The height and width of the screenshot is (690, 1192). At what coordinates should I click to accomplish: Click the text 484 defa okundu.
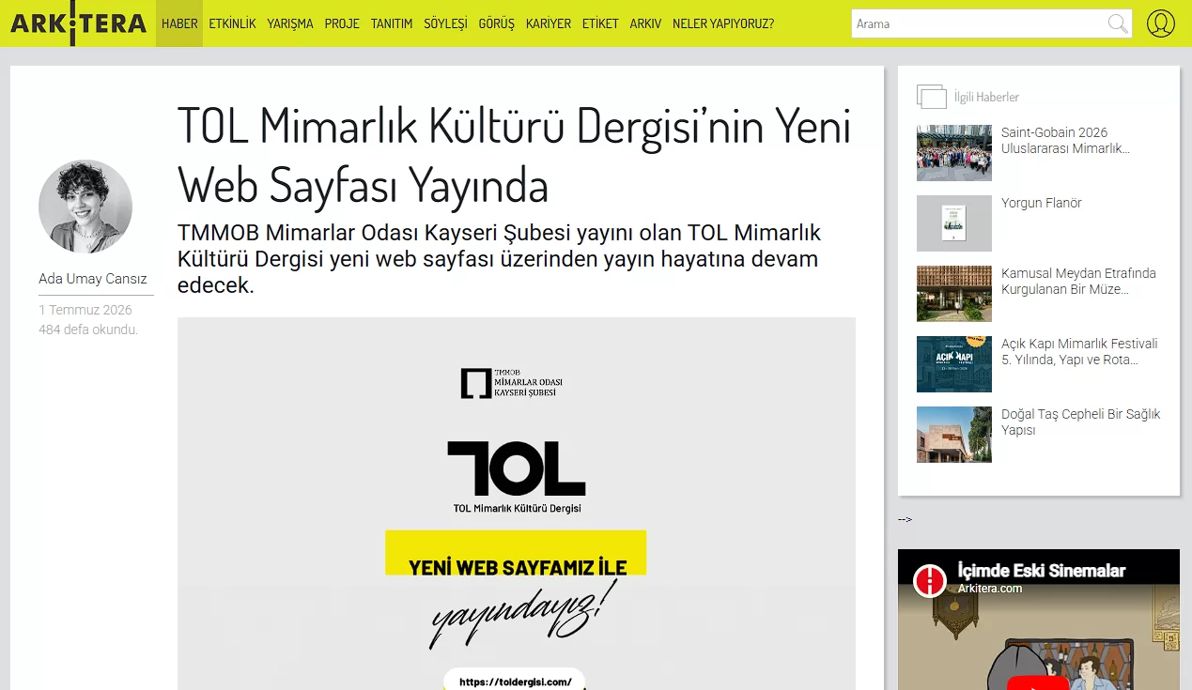[x=88, y=330]
